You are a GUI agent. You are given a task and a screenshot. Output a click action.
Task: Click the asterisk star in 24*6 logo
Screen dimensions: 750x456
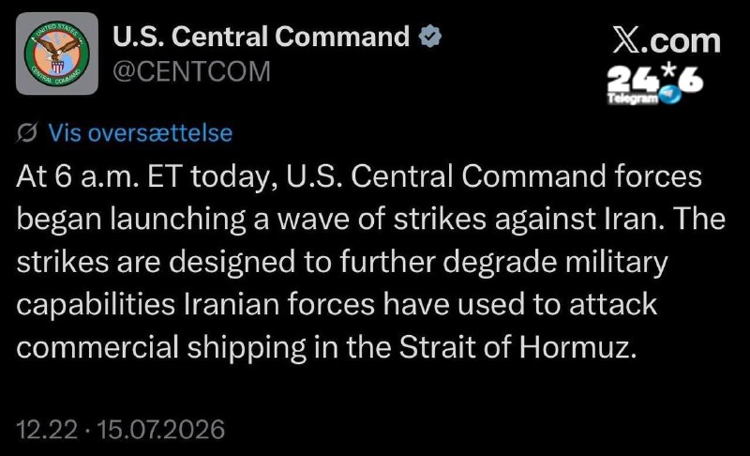click(668, 70)
